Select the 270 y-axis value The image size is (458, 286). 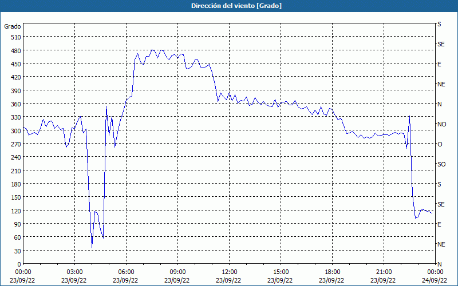pyautogui.click(x=16, y=145)
